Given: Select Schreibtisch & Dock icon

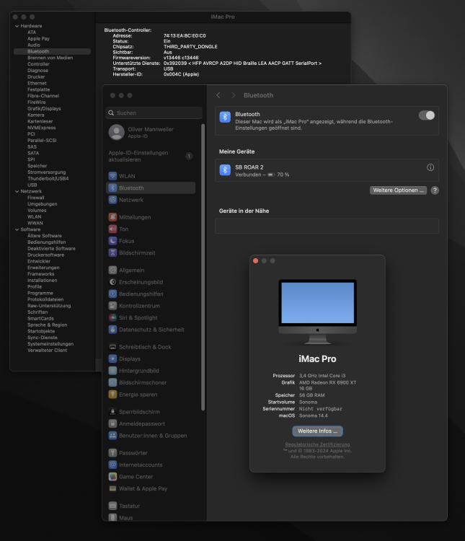Looking at the screenshot, I should [112, 347].
